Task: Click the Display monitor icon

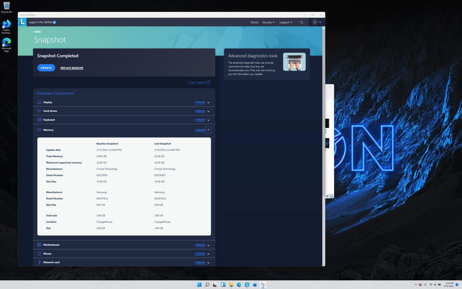Action: coord(39,102)
